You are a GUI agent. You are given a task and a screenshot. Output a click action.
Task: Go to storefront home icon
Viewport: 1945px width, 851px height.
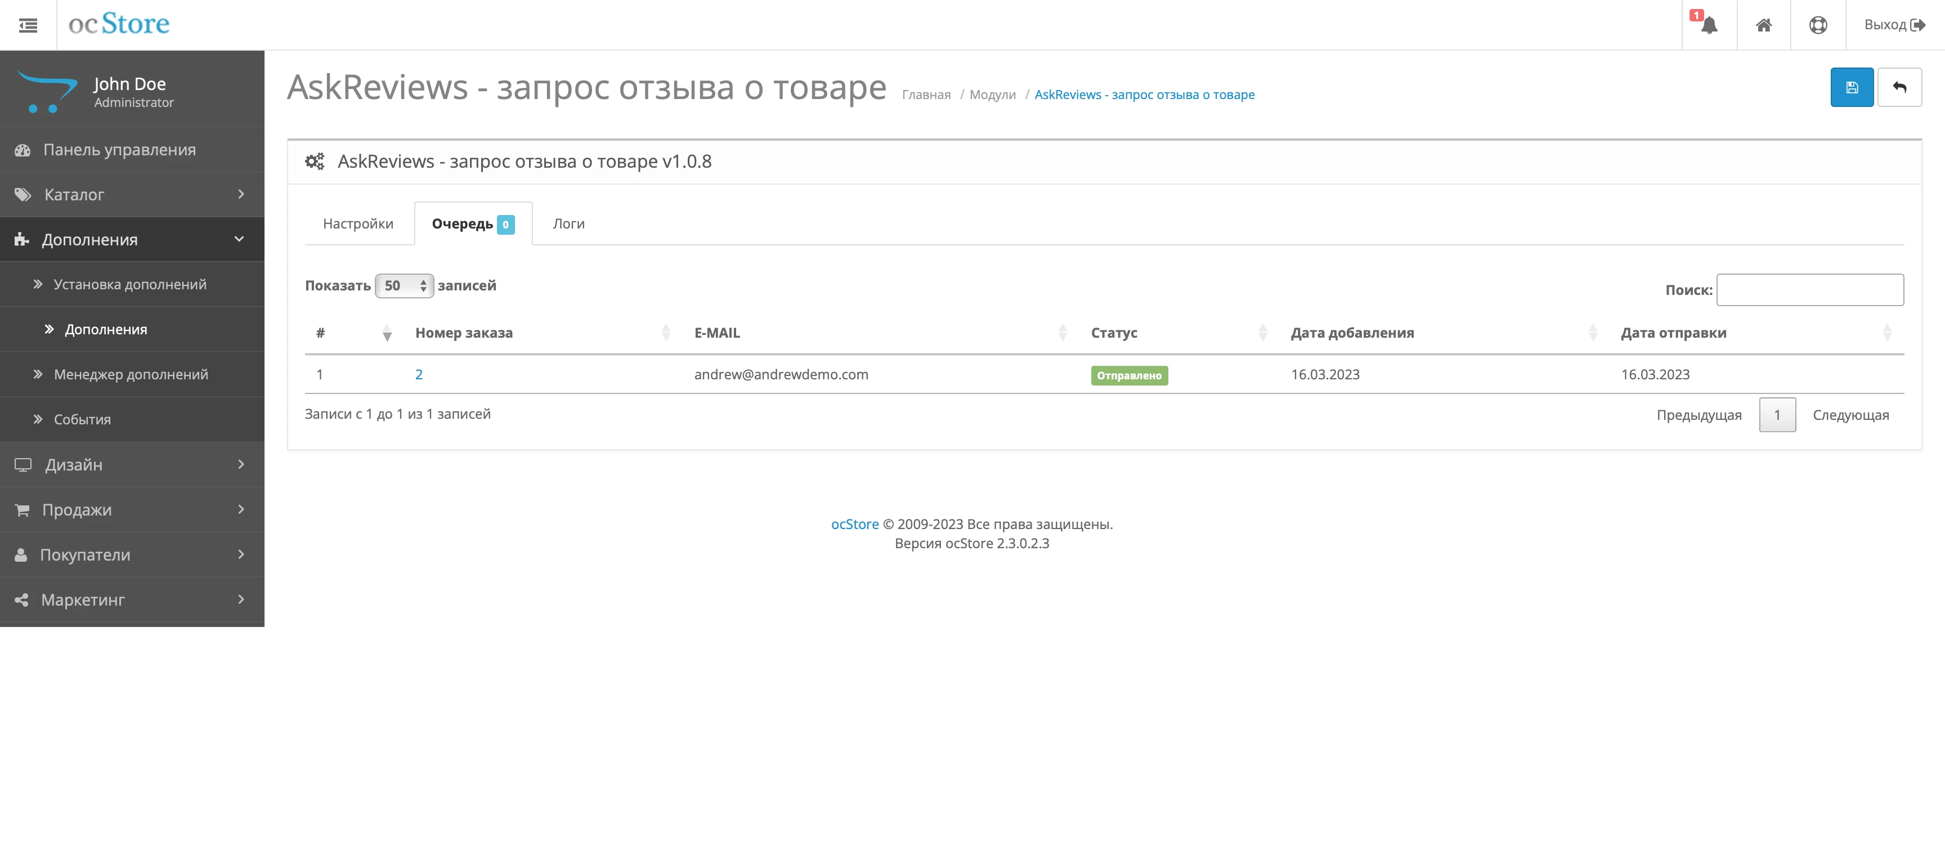1764,25
